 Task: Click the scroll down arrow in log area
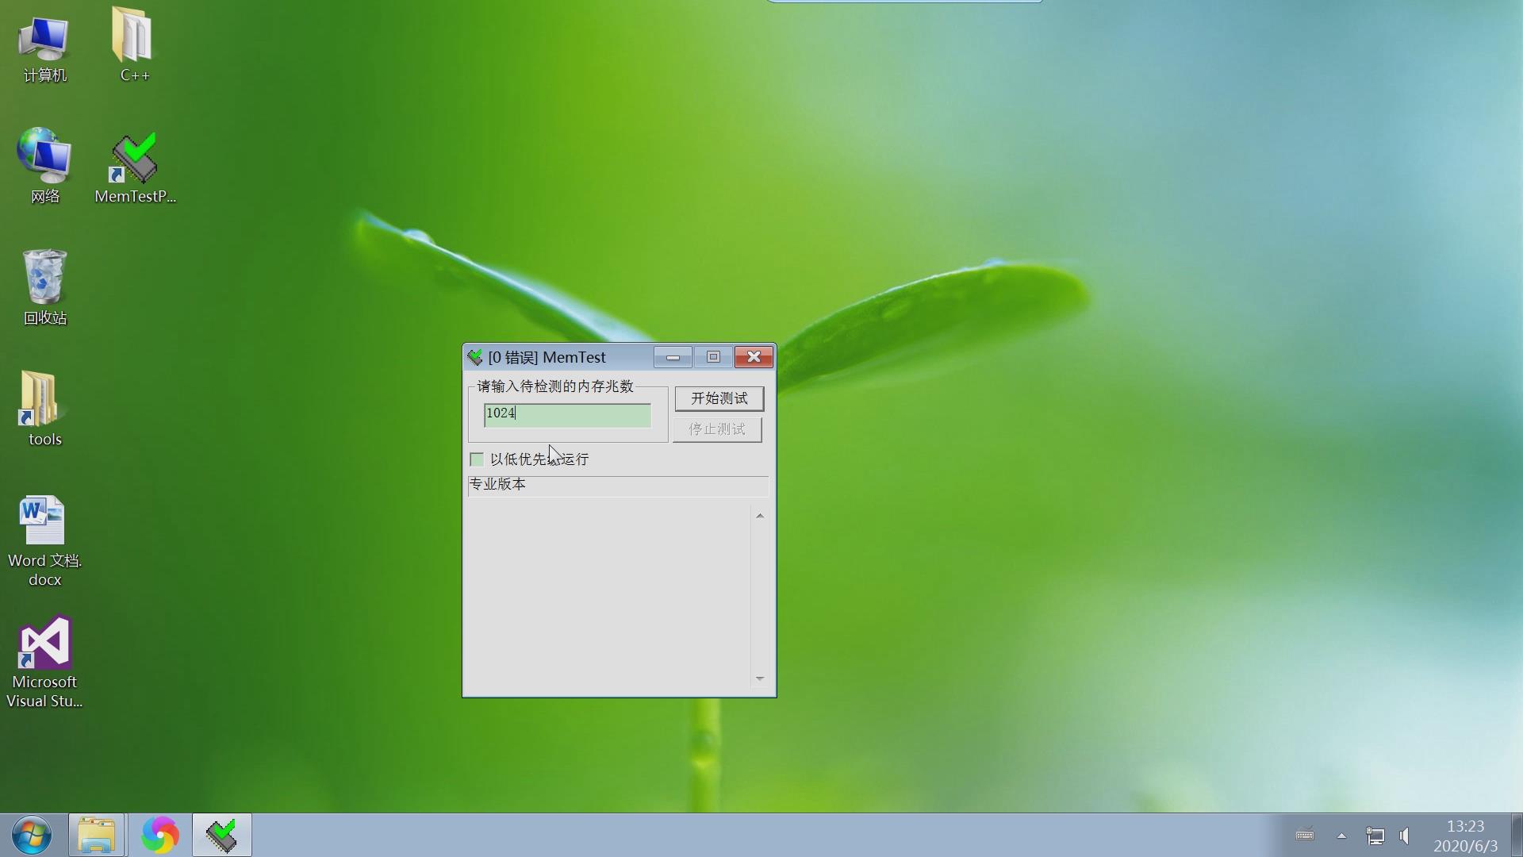tap(760, 678)
